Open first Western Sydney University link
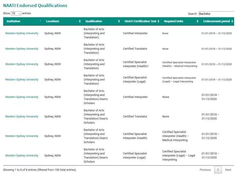 (x=21, y=33)
